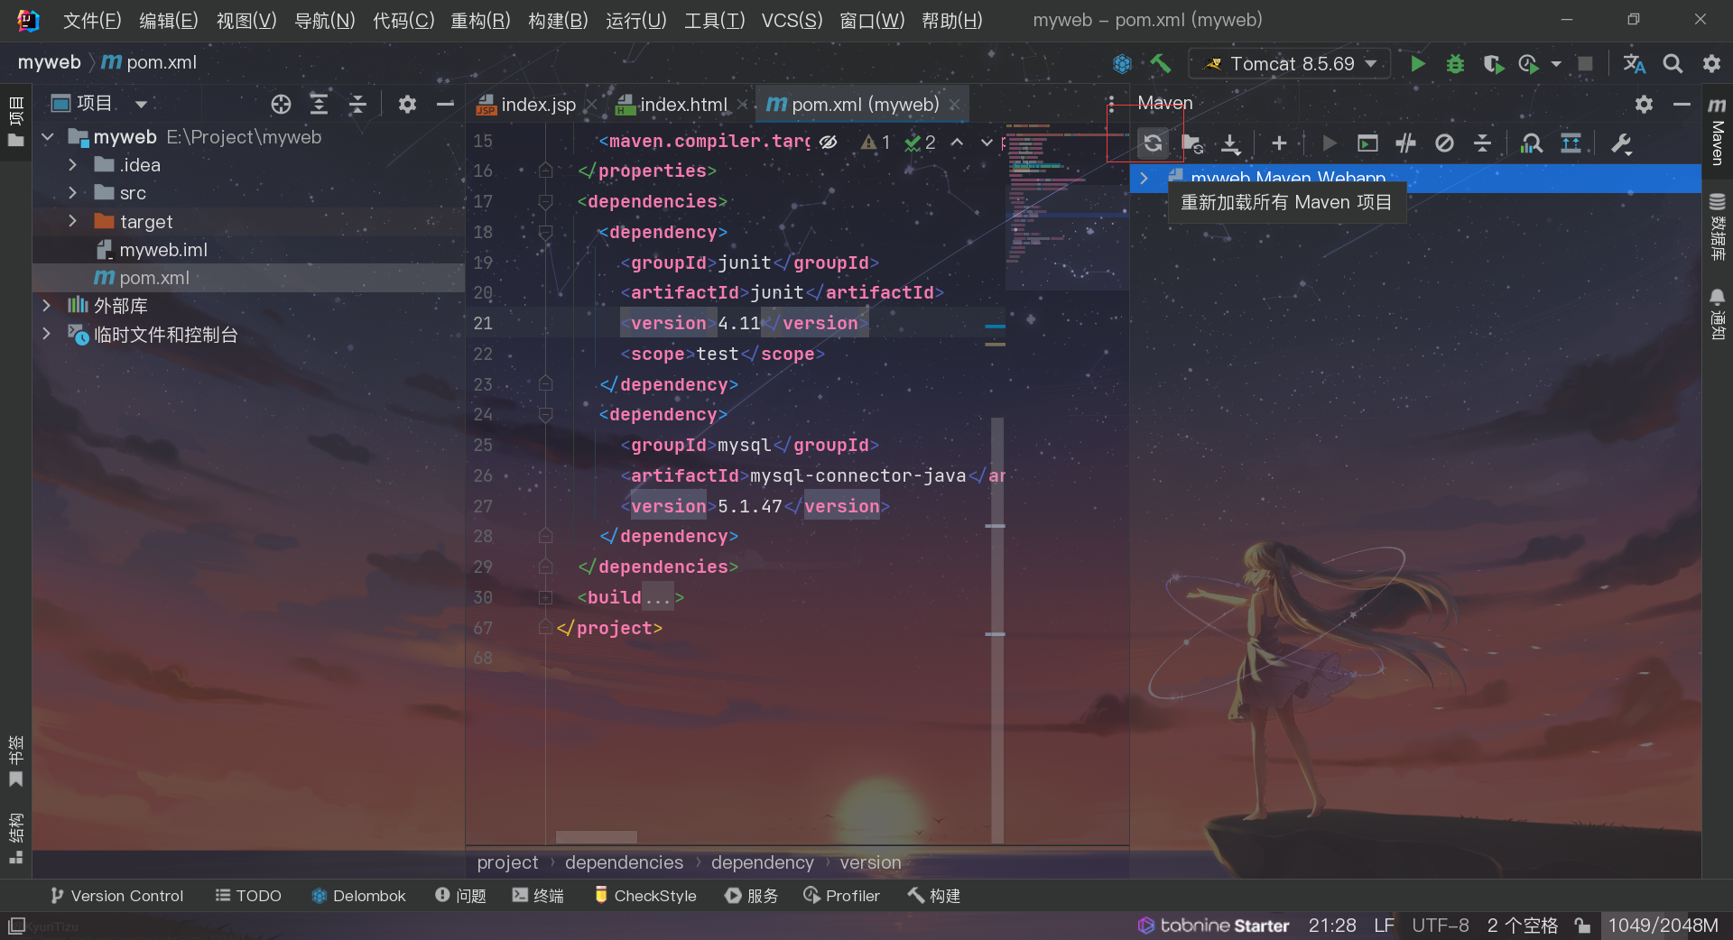Image resolution: width=1733 pixels, height=940 pixels.
Task: Switch to index.jsp tab
Action: tap(538, 105)
